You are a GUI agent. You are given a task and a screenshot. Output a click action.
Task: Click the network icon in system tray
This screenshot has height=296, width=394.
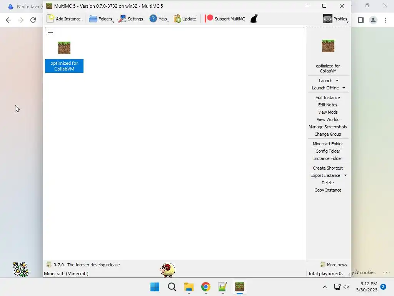click(x=337, y=287)
